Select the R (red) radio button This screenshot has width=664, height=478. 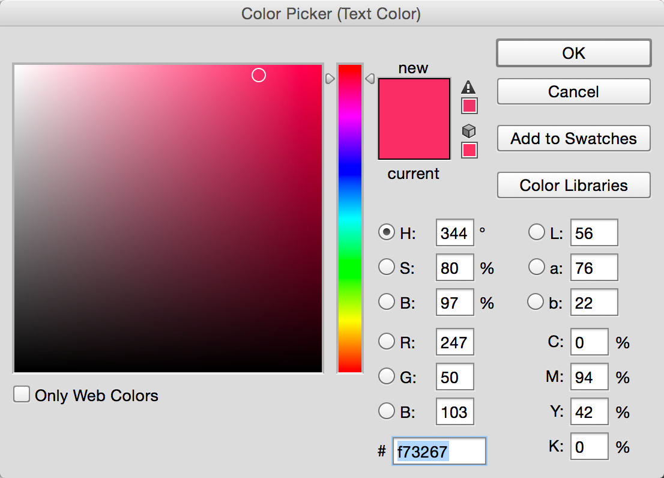387,342
